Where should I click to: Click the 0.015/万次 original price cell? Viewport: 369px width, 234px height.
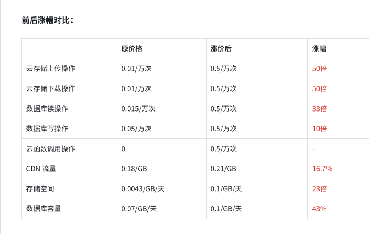(x=139, y=109)
